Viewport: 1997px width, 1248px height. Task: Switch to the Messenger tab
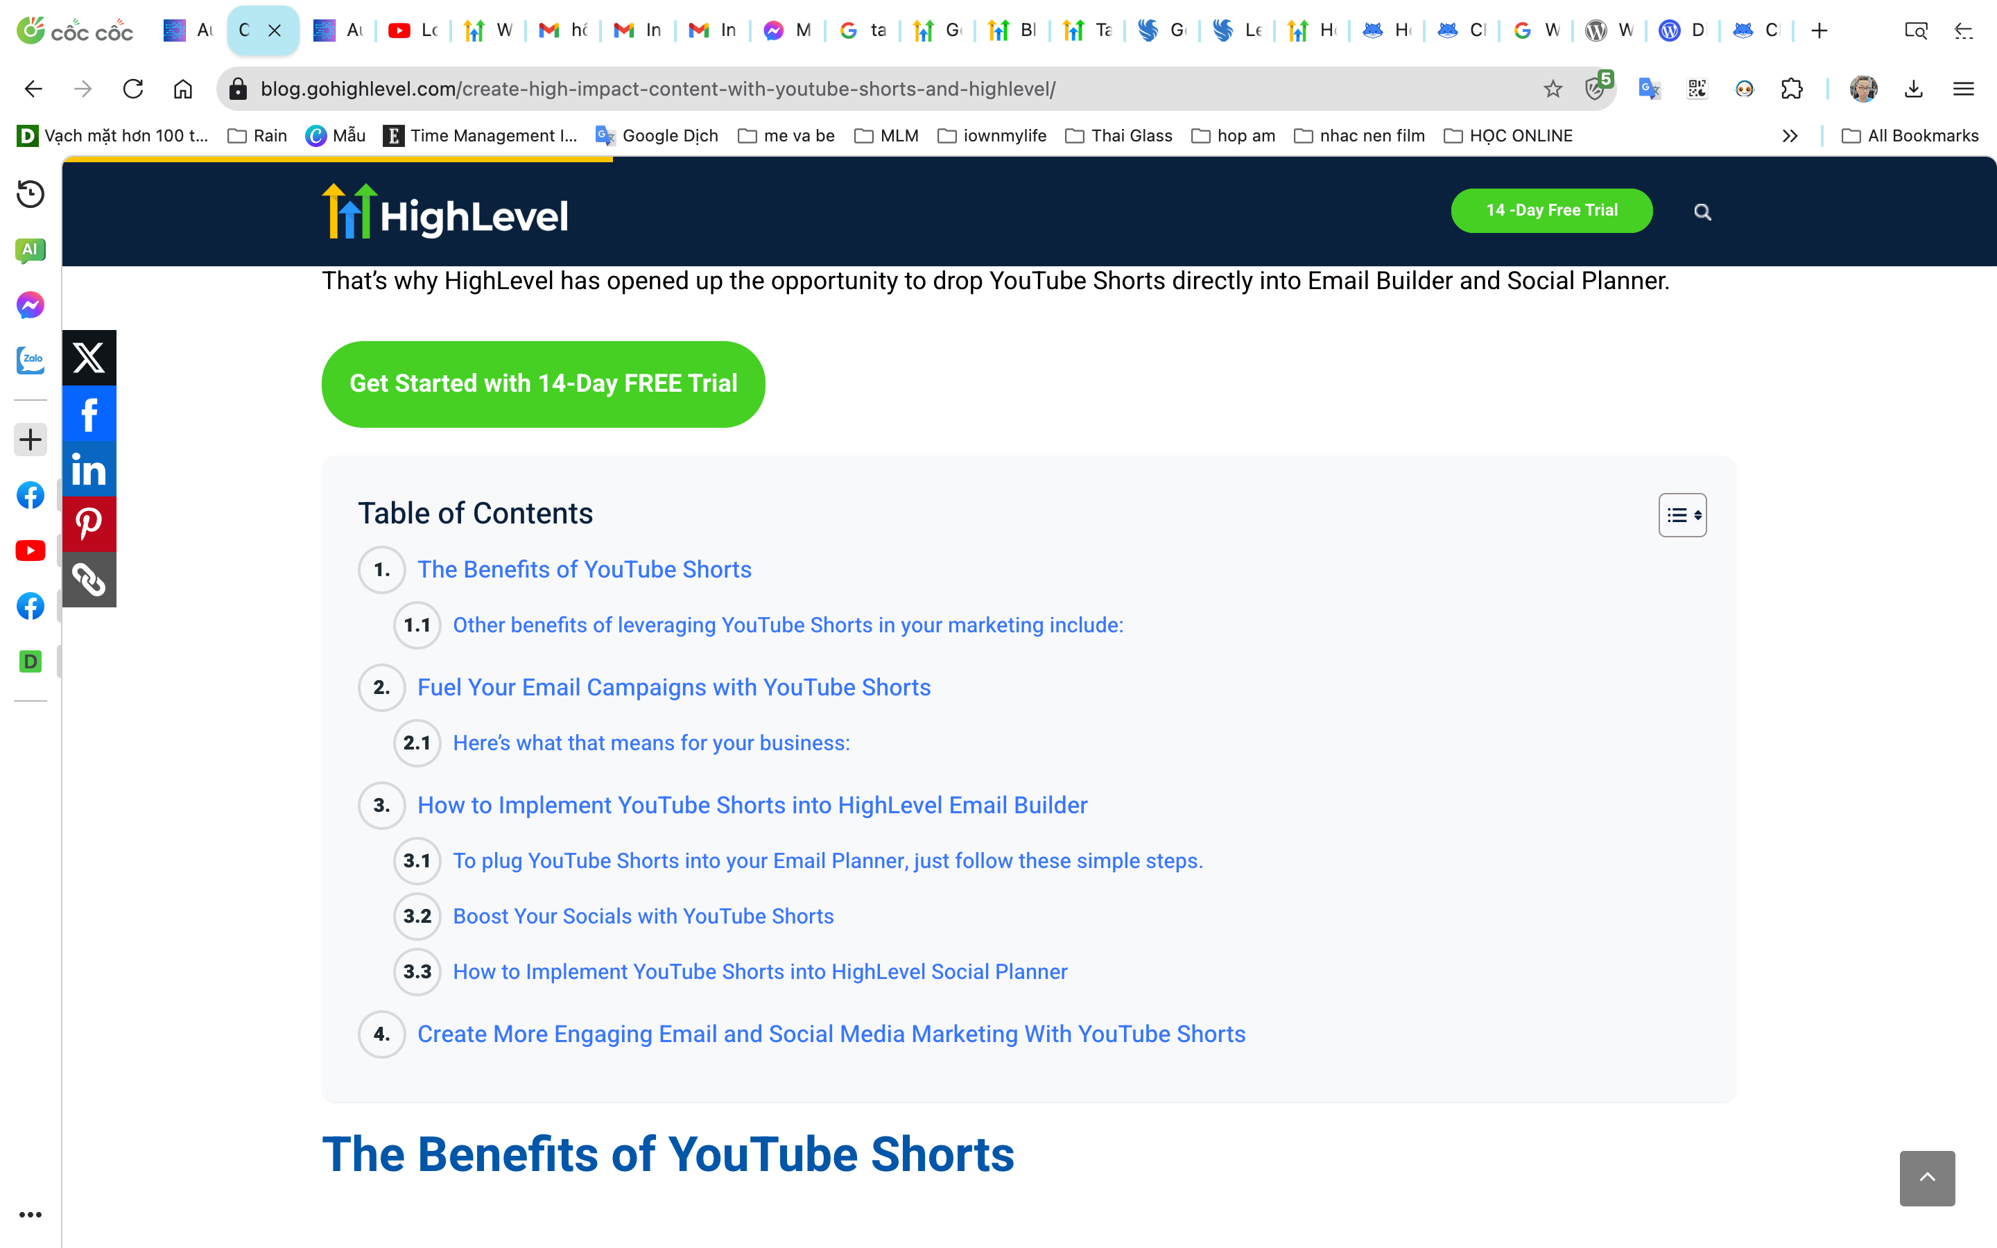point(786,31)
